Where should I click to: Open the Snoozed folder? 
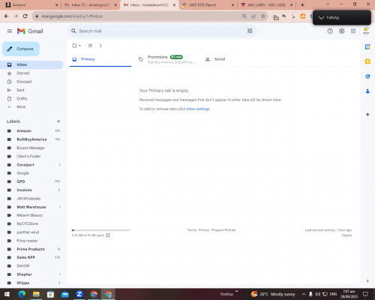click(x=24, y=82)
